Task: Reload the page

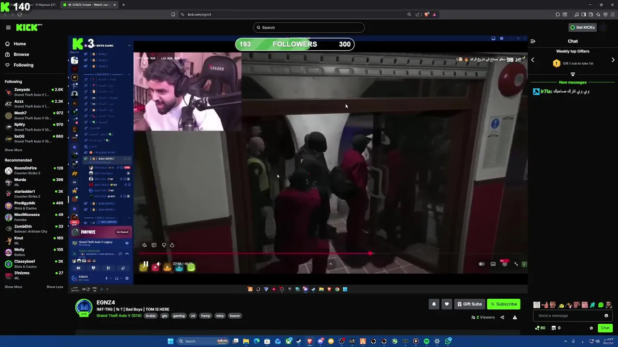Action: pyautogui.click(x=20, y=14)
